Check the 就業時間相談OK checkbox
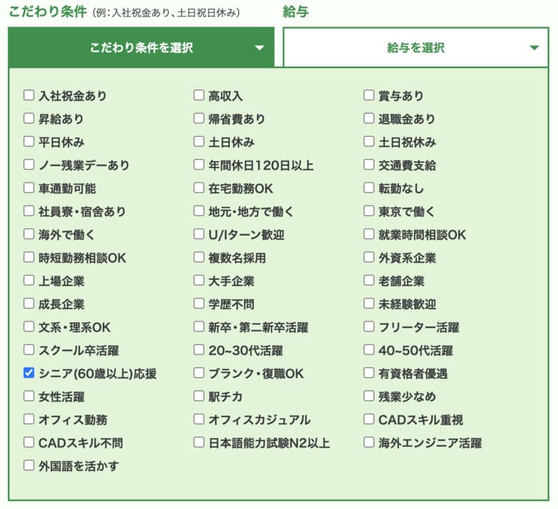Viewport: 558px width, 509px height. click(x=368, y=234)
